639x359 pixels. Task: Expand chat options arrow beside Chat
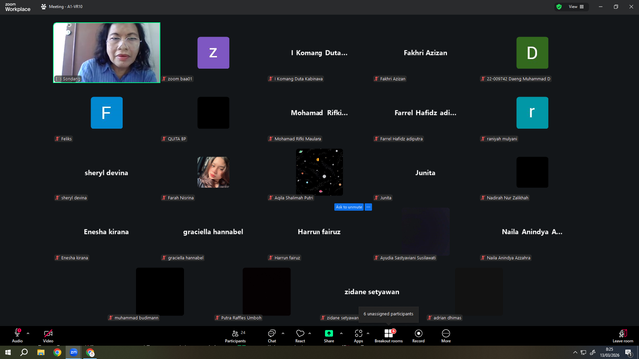[x=283, y=333]
